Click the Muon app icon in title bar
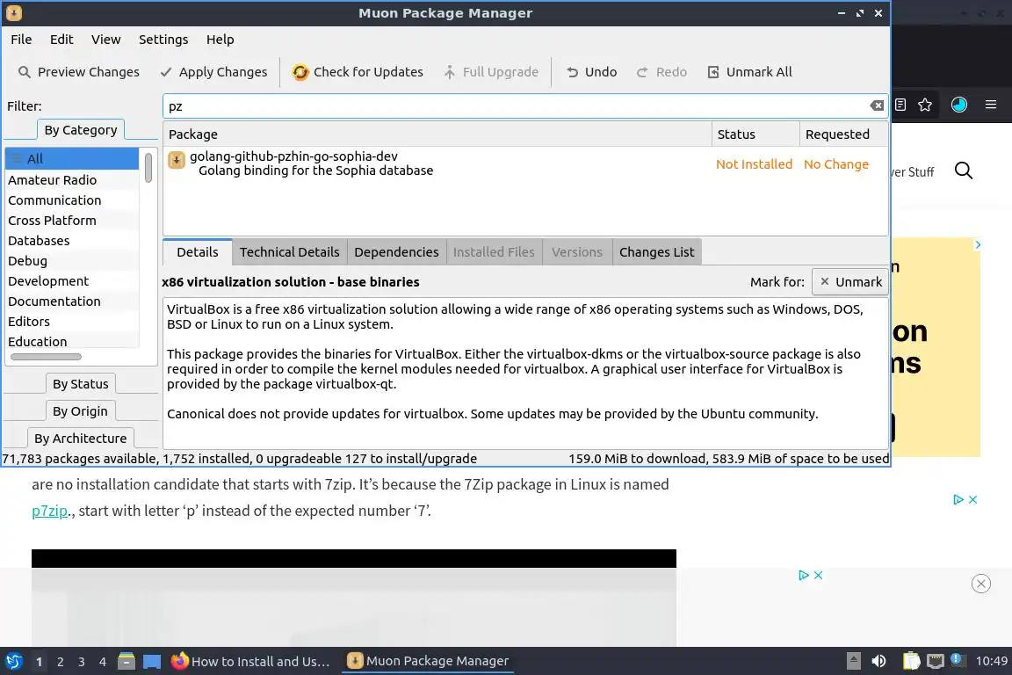 13,12
